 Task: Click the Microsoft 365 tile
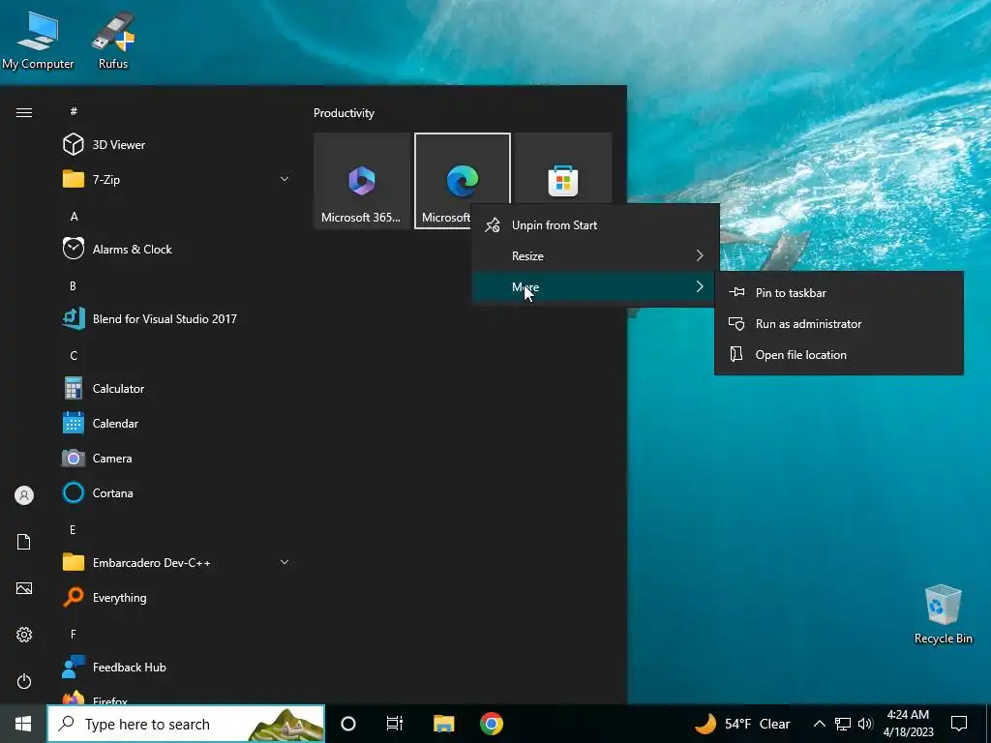(x=362, y=181)
